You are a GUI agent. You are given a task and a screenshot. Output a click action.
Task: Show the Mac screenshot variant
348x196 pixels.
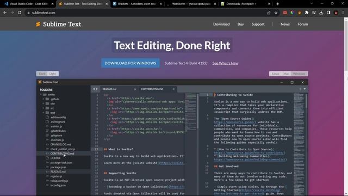tap(286, 74)
